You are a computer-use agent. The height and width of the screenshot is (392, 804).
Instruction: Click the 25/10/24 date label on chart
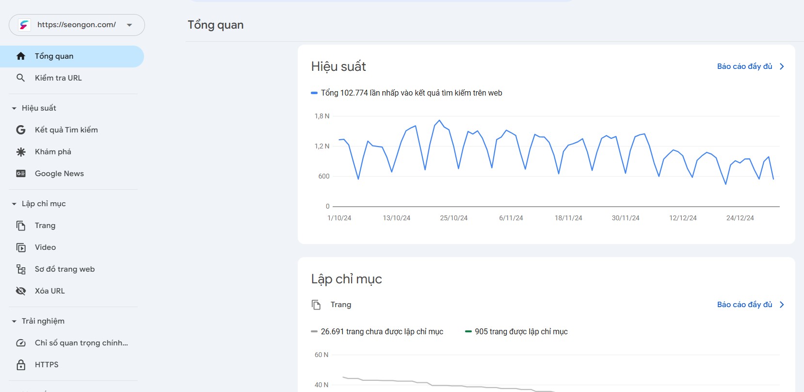point(454,218)
